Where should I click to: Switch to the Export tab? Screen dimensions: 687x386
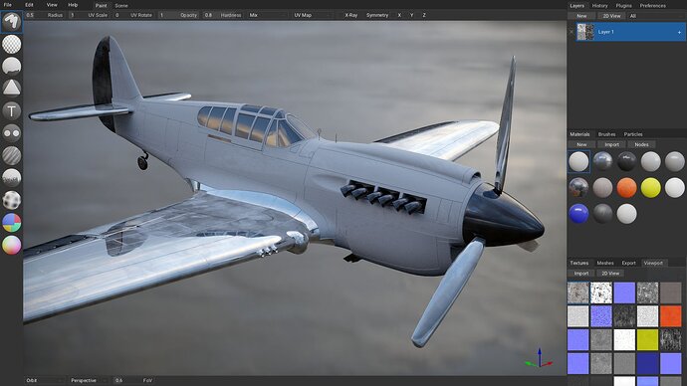tap(628, 263)
